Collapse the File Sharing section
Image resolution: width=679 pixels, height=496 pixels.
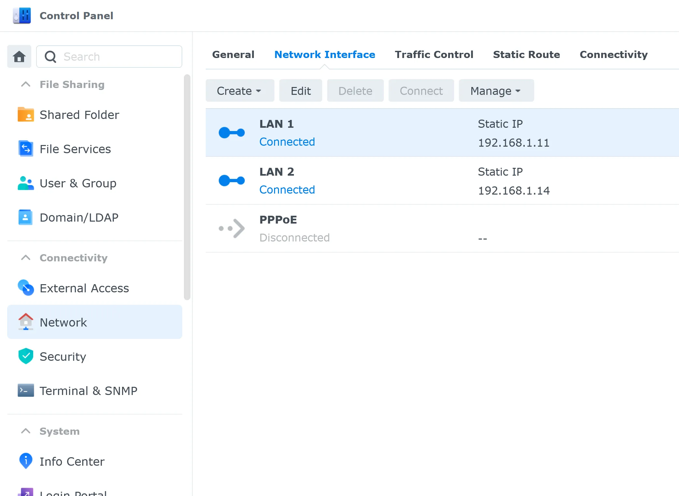coord(25,84)
